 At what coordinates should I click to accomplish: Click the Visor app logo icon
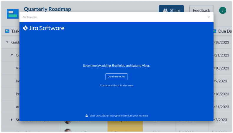[13, 14]
